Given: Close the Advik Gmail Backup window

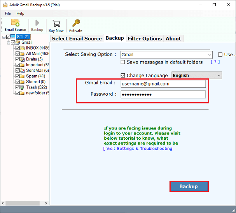Looking at the screenshot, I should click(x=229, y=5).
